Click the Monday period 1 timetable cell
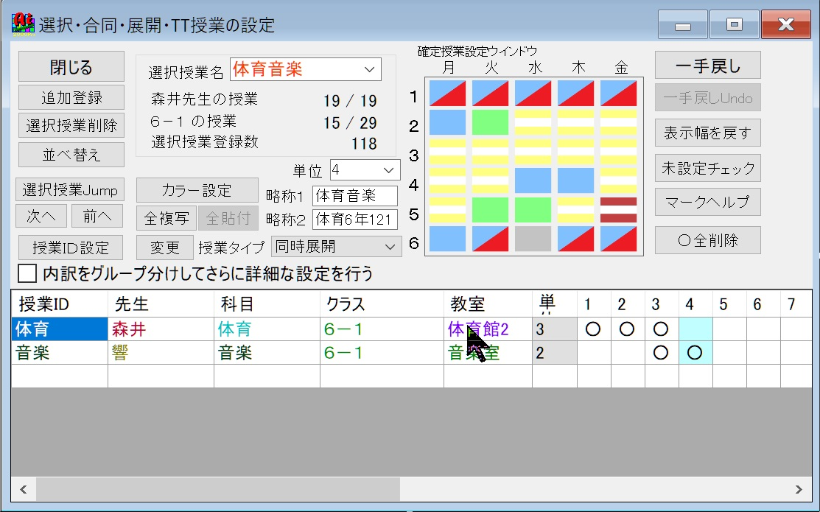Viewport: 820px width, 512px height. pyautogui.click(x=448, y=94)
